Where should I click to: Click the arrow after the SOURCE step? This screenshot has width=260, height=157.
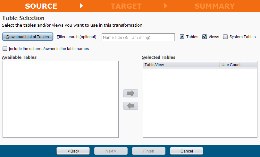(81, 6)
